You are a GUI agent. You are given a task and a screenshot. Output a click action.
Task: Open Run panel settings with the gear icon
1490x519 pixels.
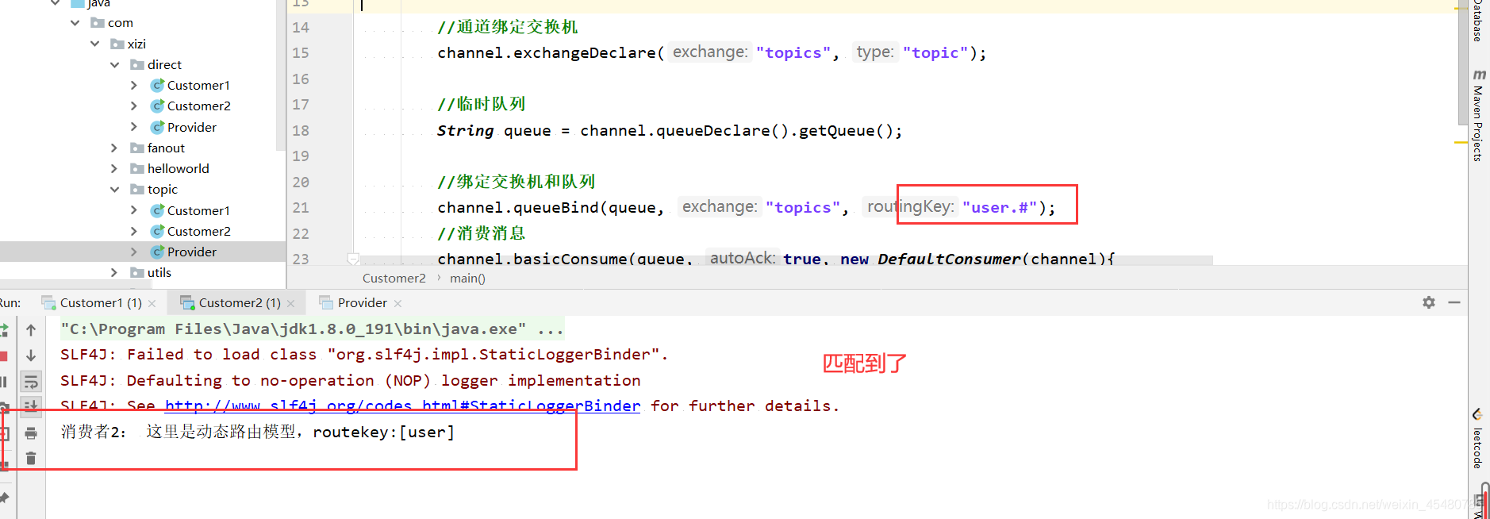(x=1429, y=302)
